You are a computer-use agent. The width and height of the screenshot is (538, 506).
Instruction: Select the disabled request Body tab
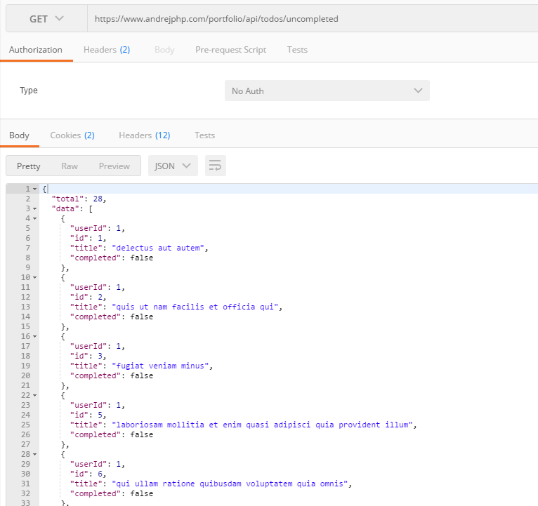(164, 50)
